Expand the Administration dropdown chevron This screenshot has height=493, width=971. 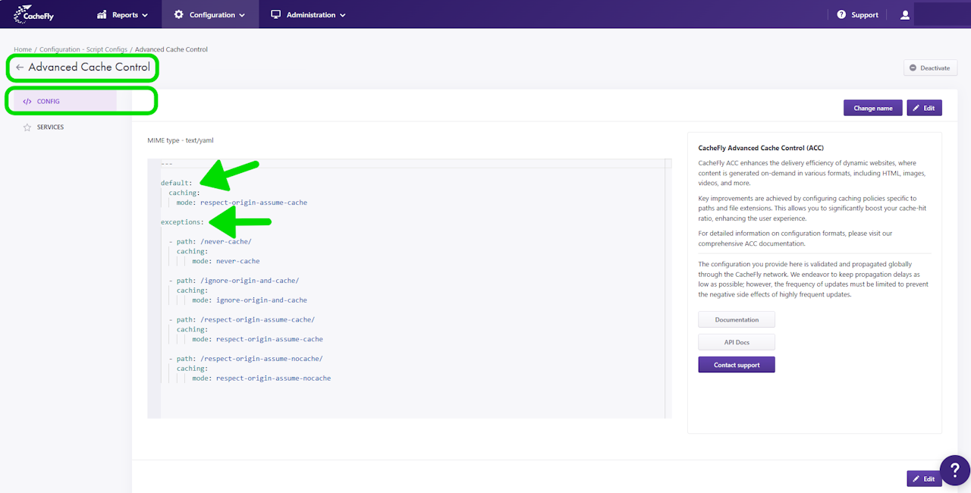pyautogui.click(x=342, y=15)
